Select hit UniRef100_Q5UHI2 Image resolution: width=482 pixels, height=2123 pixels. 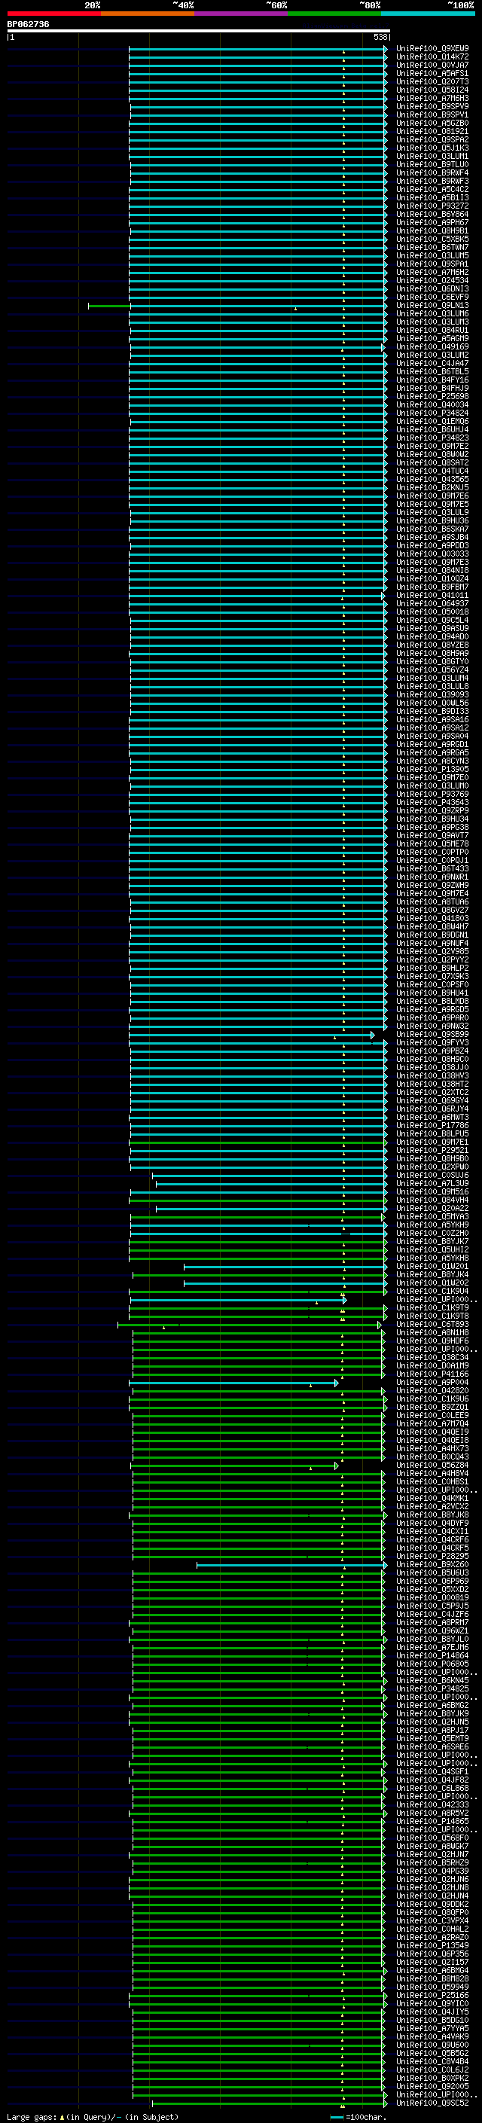tap(432, 1249)
